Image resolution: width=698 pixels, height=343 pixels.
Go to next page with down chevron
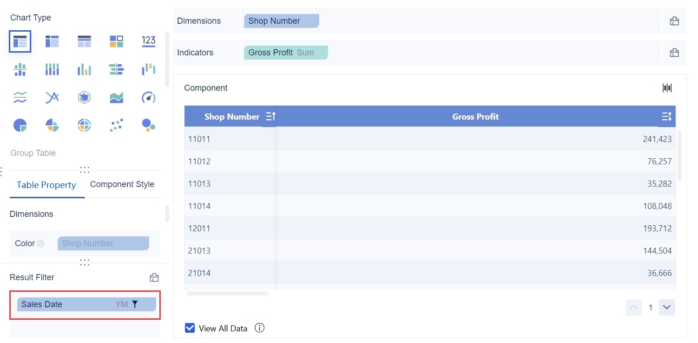[x=667, y=308]
